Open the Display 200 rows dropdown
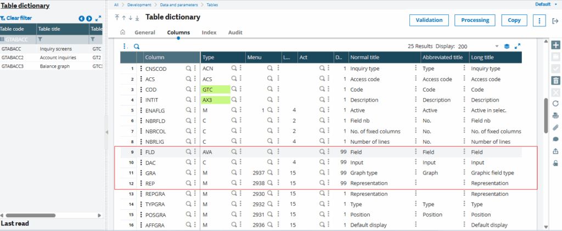The width and height of the screenshot is (562, 231). point(497,47)
